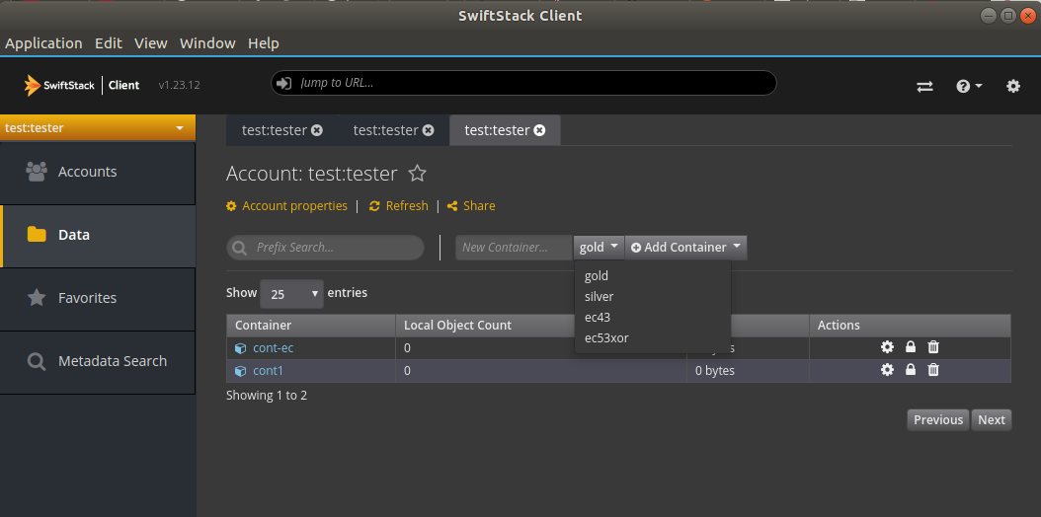Close the first test:tester tab
This screenshot has height=517, width=1041.
(317, 130)
